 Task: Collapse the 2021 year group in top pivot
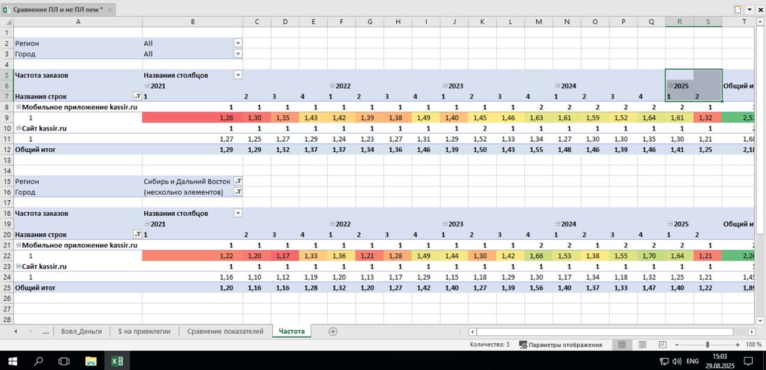point(146,86)
